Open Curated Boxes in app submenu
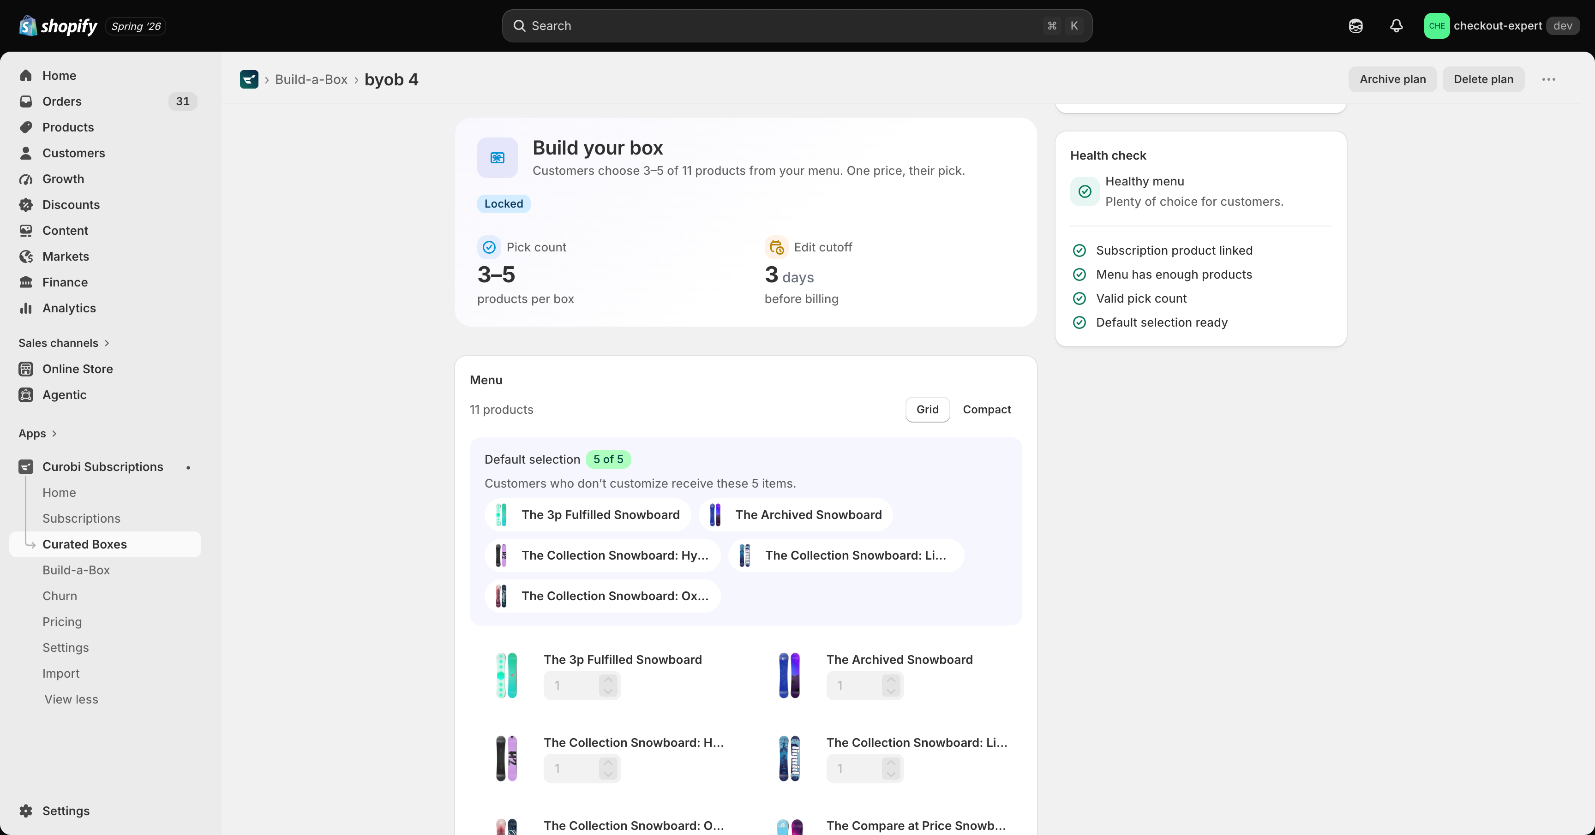Viewport: 1595px width, 835px height. point(105,545)
